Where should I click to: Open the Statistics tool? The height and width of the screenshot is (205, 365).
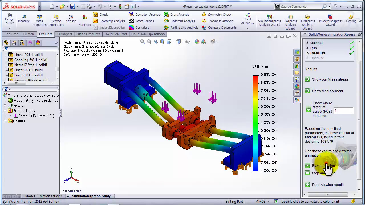click(84, 20)
